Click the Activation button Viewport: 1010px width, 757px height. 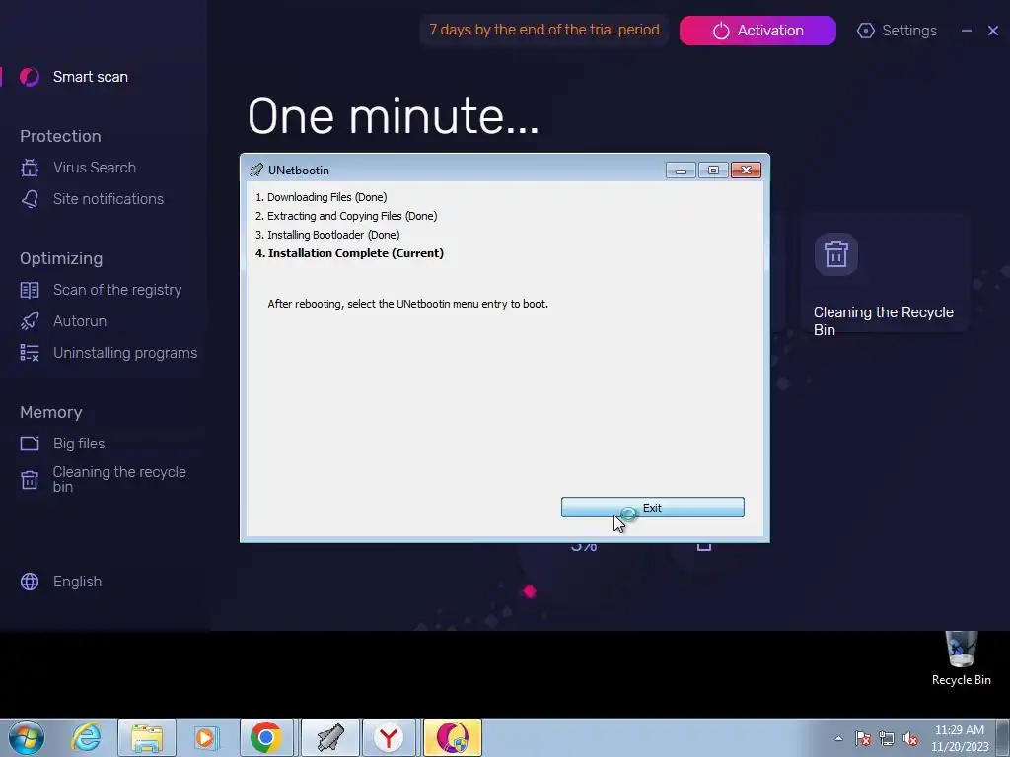point(757,31)
